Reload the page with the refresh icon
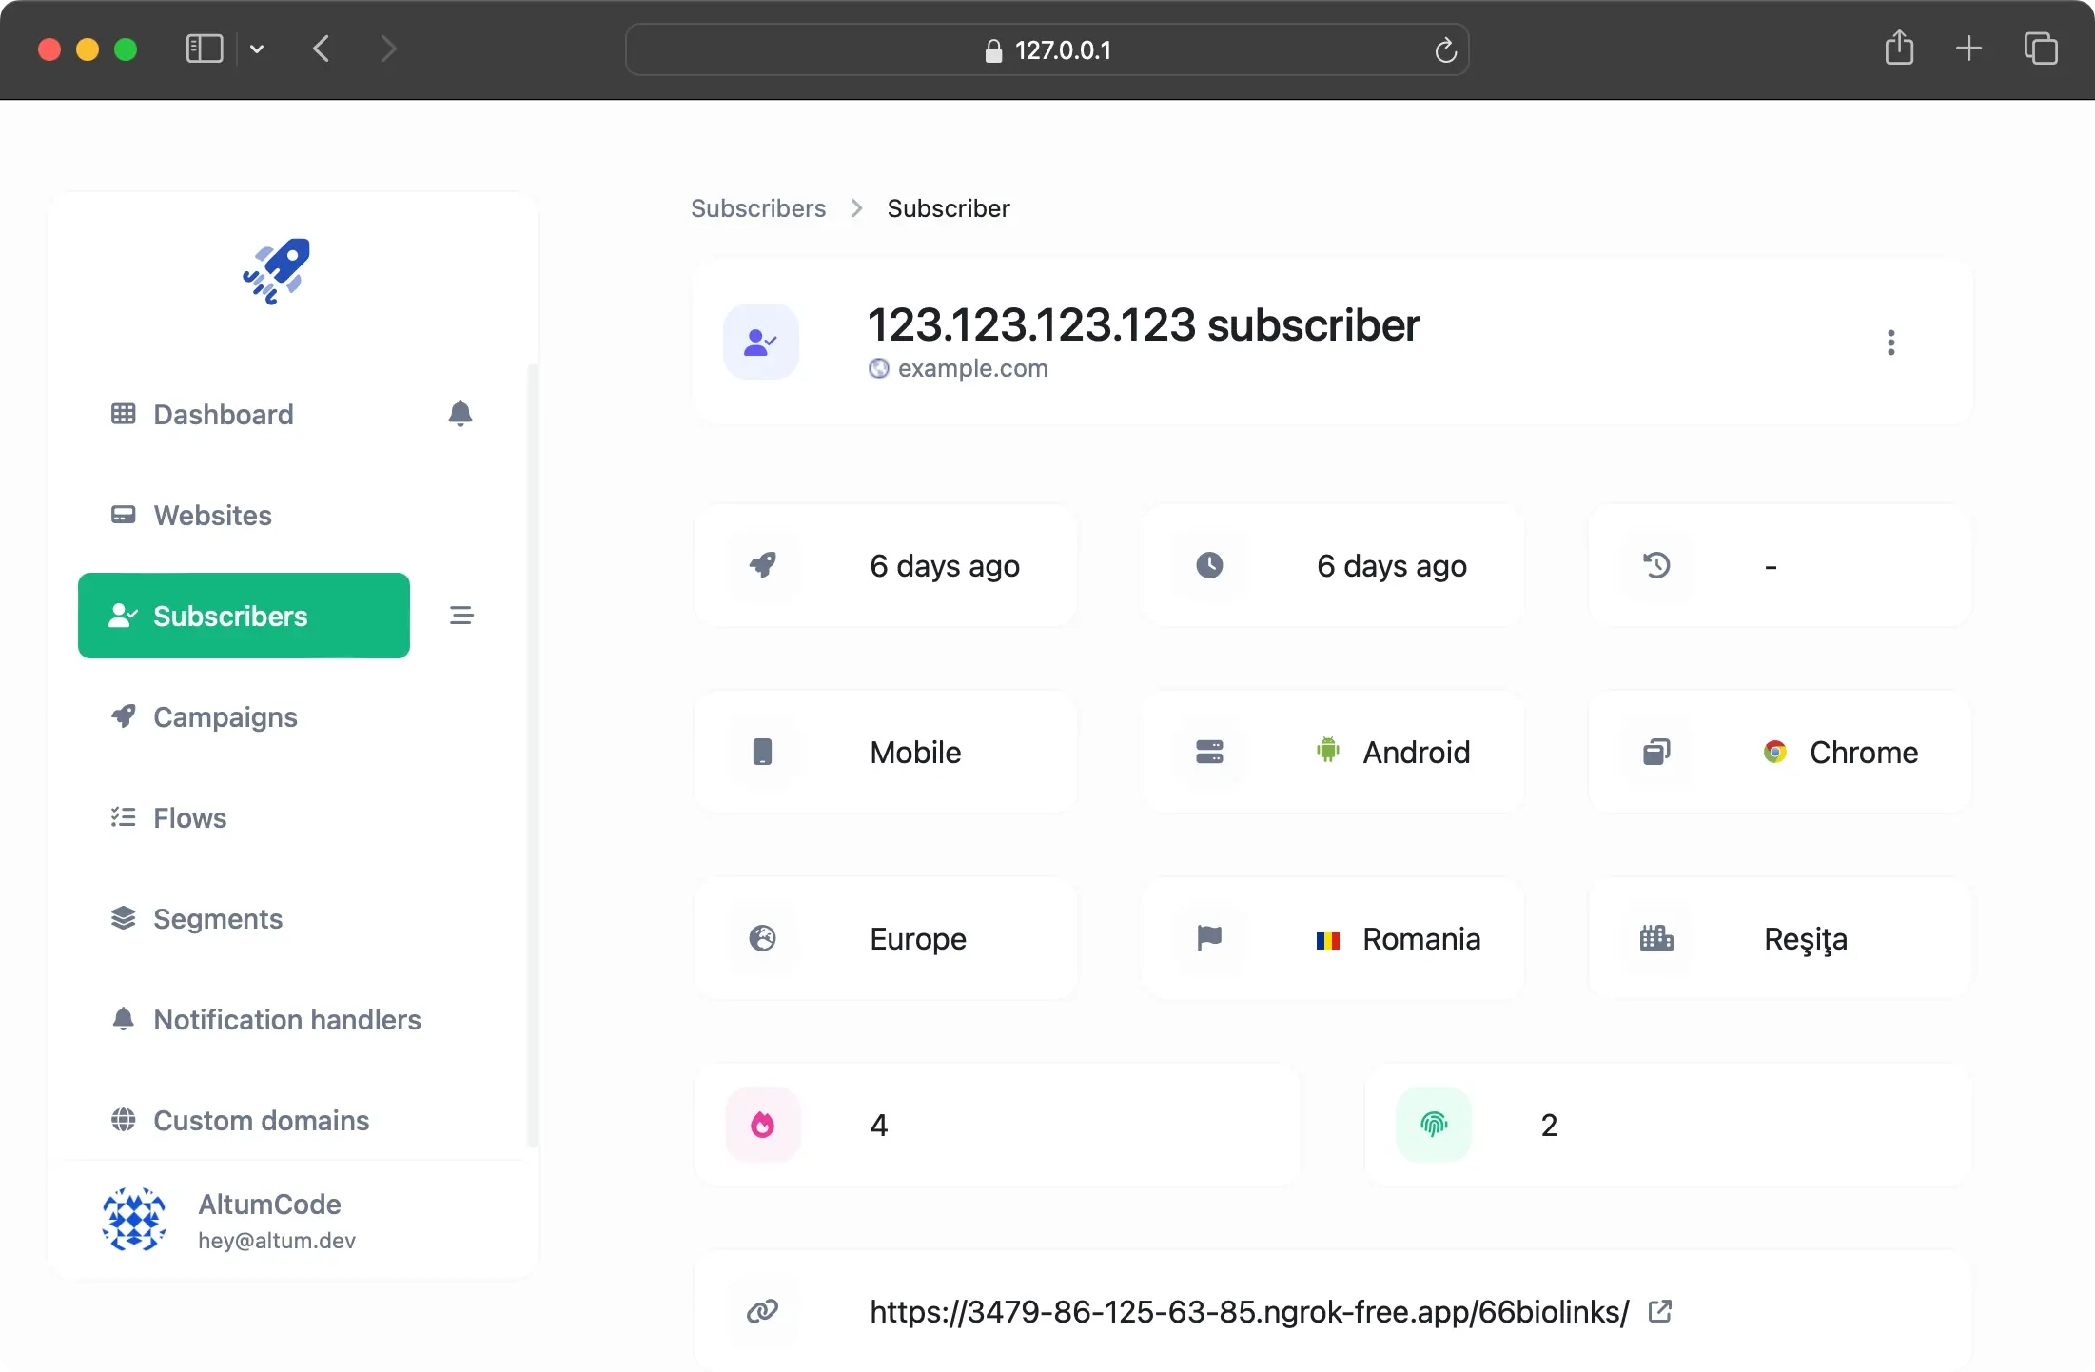 coord(1446,49)
